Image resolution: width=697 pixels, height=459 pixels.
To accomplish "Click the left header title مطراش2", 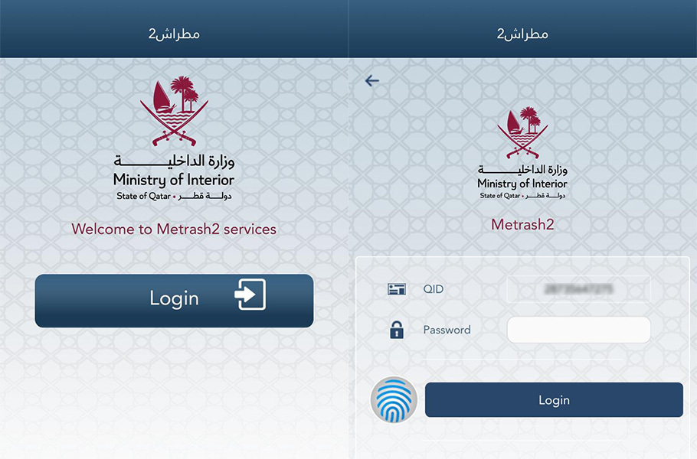I will tap(175, 34).
